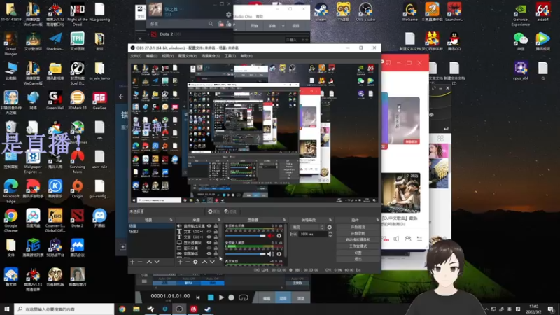Viewport: 560px width, 315px height.
Task: Open Dota 2 desktop shortcut
Action: (x=77, y=218)
